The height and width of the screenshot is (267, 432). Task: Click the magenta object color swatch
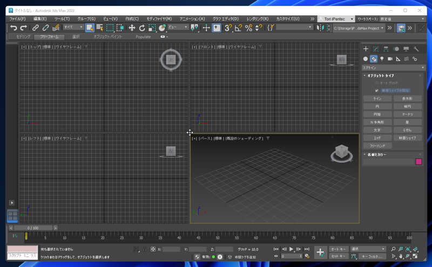coord(419,162)
